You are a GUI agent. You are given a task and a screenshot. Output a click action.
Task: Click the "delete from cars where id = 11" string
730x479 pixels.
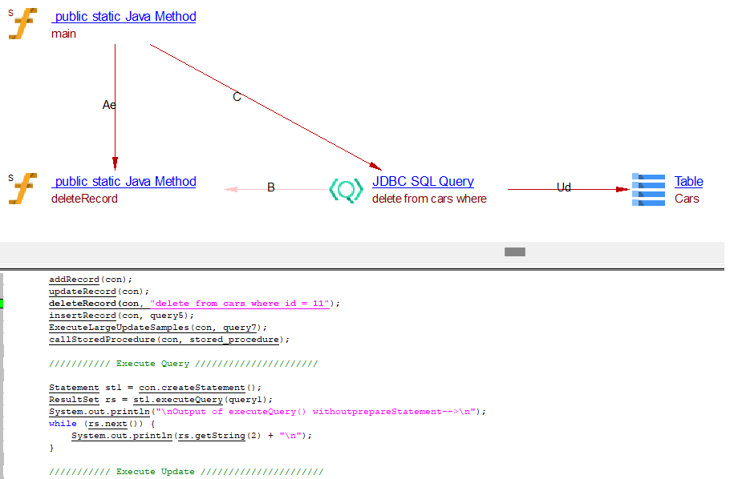242,304
